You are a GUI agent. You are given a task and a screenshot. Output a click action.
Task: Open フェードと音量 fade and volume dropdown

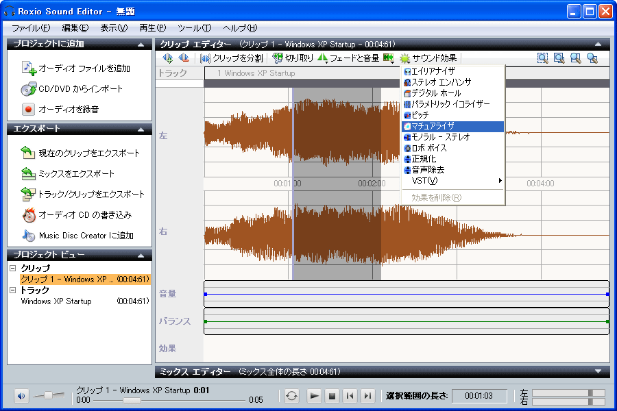coord(348,58)
